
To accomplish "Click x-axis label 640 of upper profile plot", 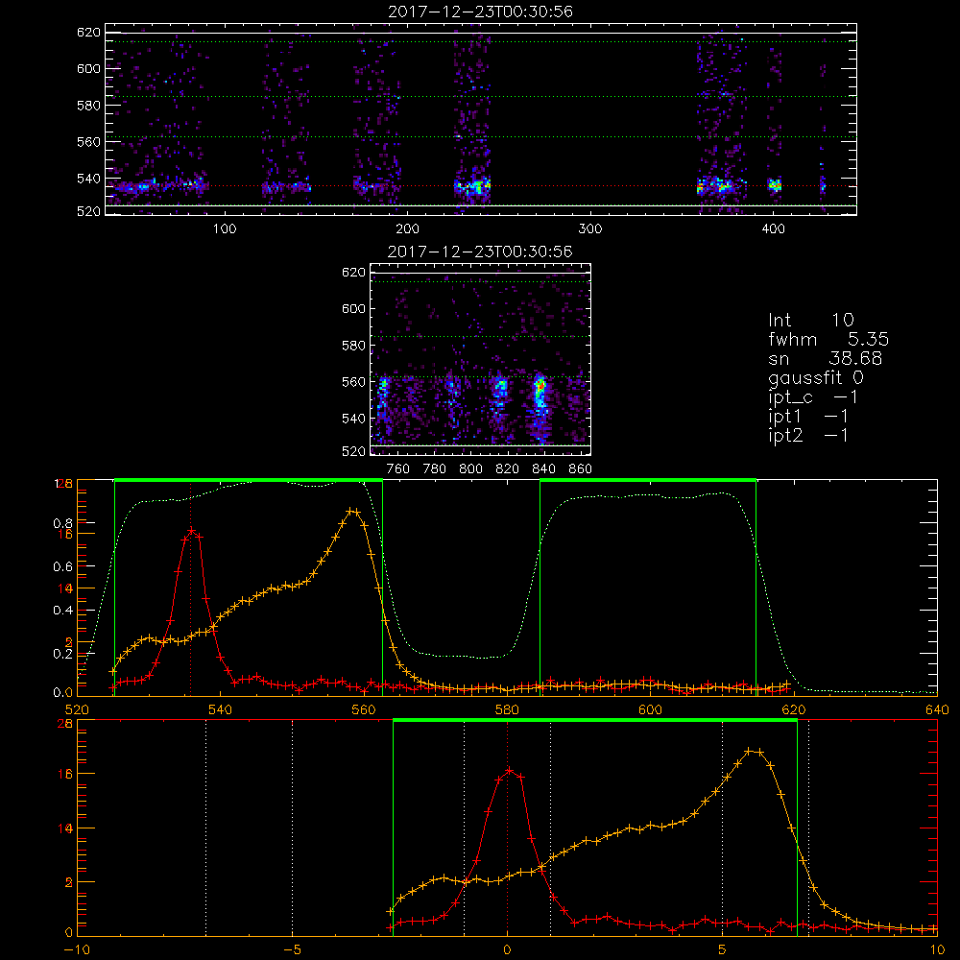I will coord(937,709).
